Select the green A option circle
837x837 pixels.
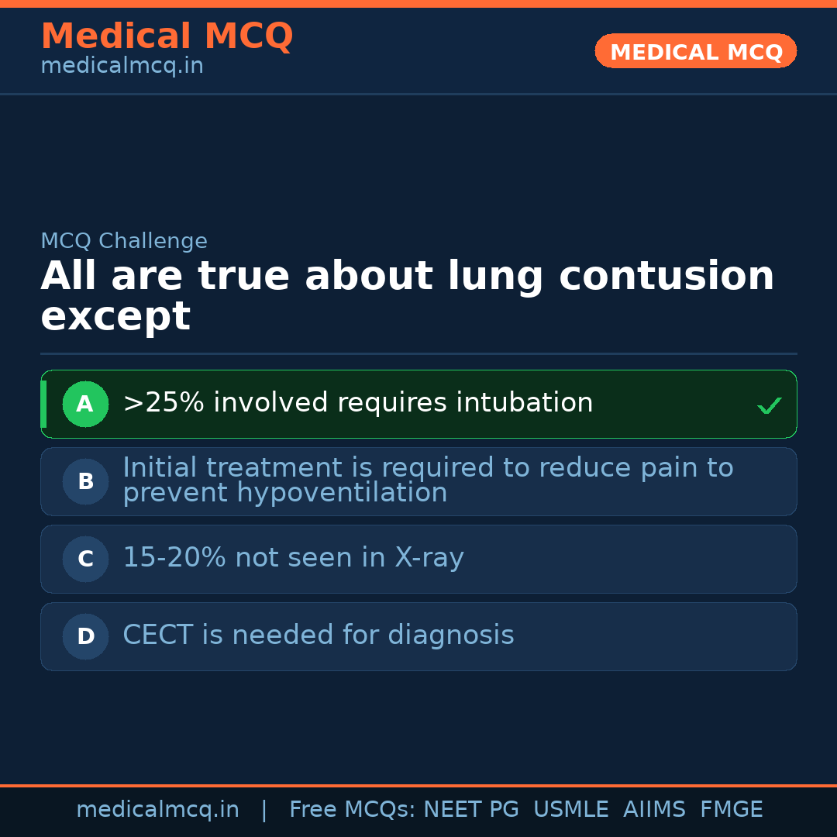click(85, 404)
